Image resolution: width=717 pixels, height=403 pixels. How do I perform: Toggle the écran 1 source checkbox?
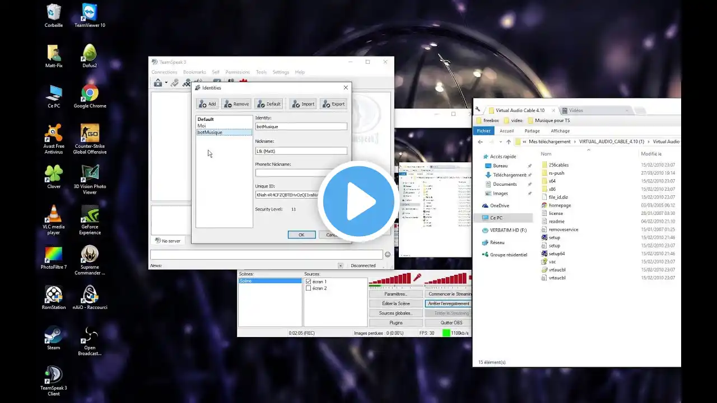(308, 282)
